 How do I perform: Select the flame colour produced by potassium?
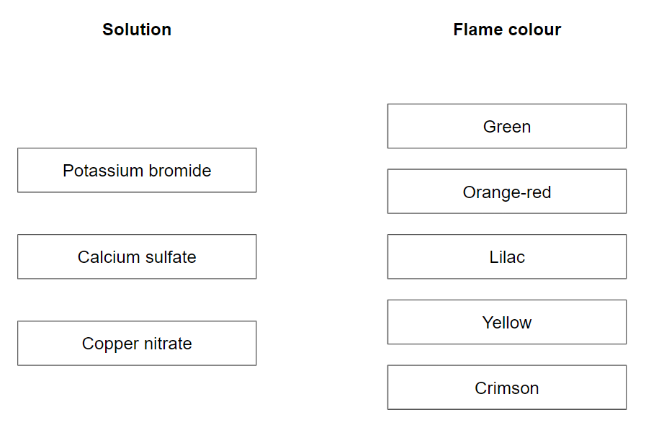(506, 257)
